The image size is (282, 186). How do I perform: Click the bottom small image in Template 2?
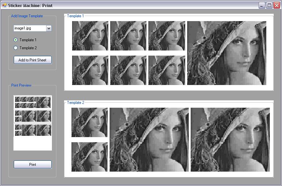point(89,157)
